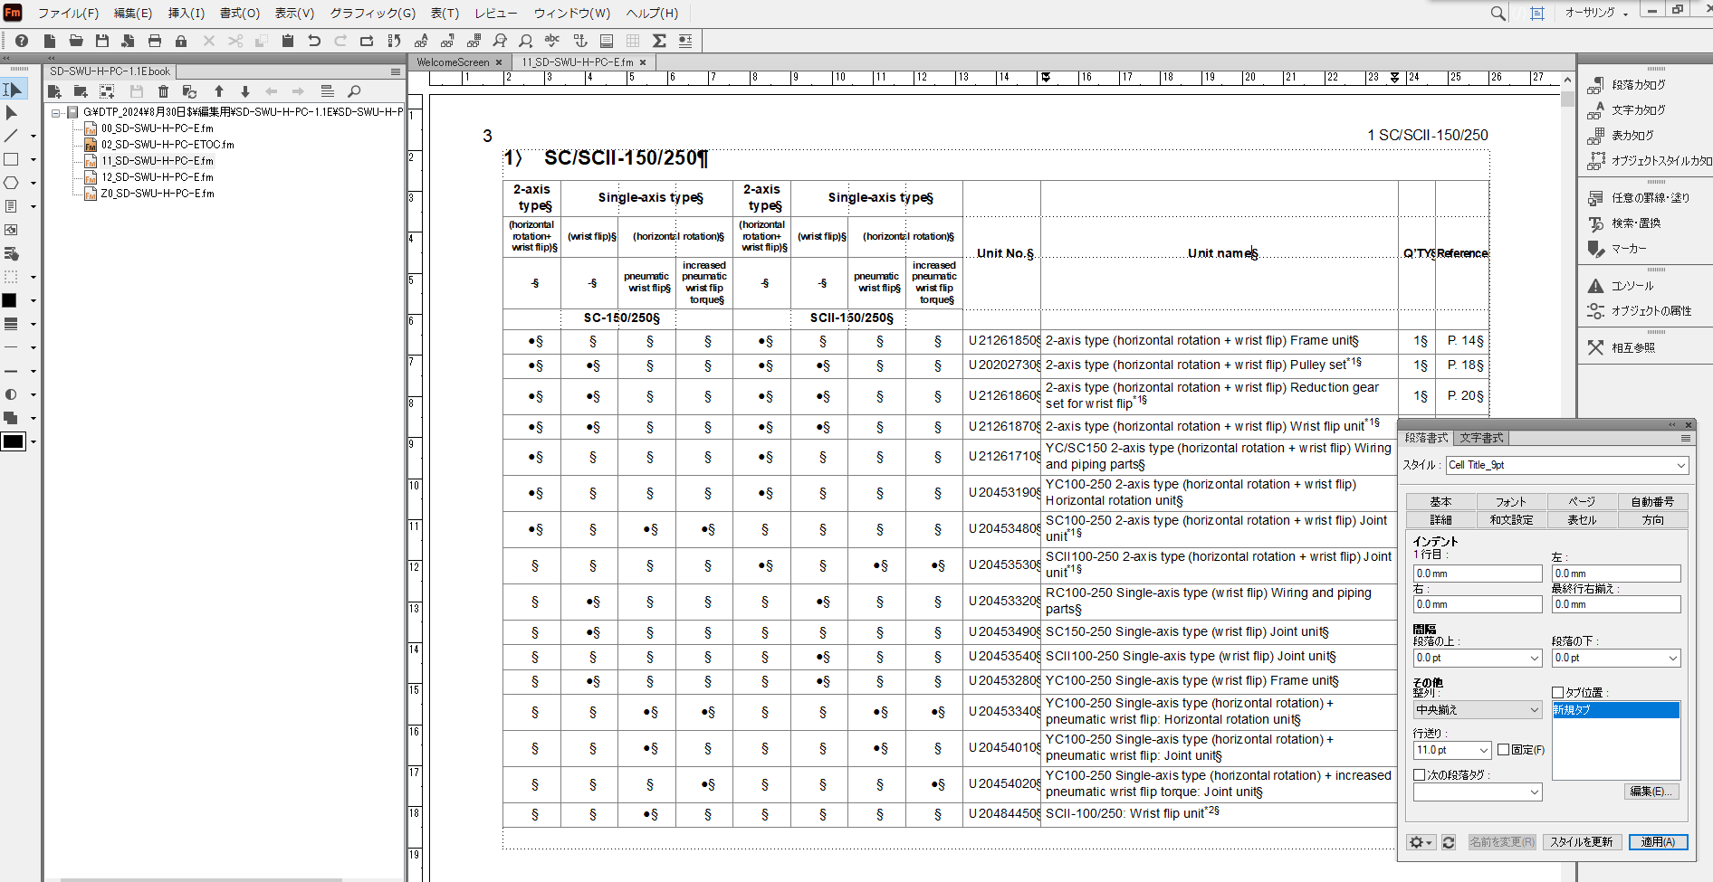Click the 編集(E)... button

(x=1651, y=792)
